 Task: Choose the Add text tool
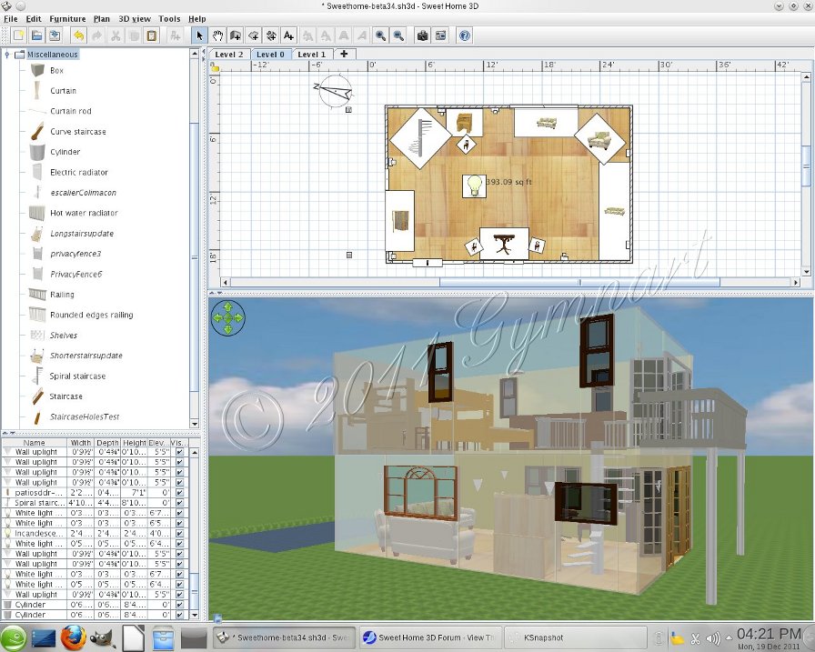[288, 35]
